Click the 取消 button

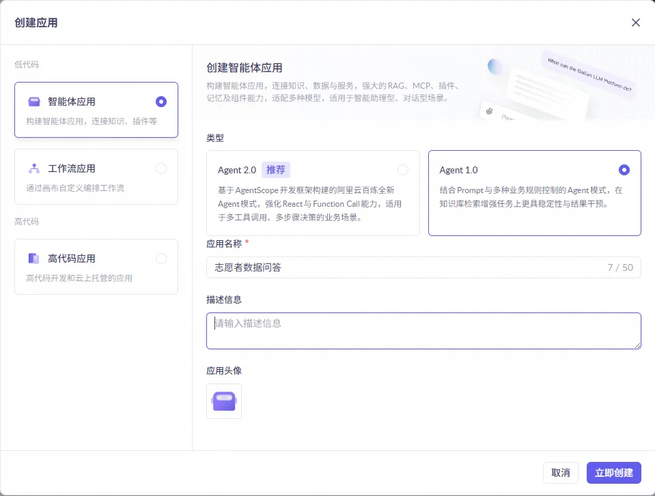coord(561,473)
